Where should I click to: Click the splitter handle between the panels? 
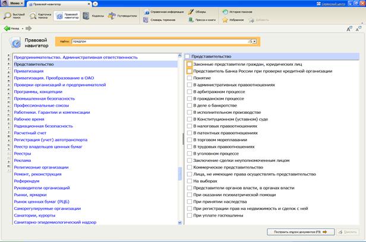point(183,139)
